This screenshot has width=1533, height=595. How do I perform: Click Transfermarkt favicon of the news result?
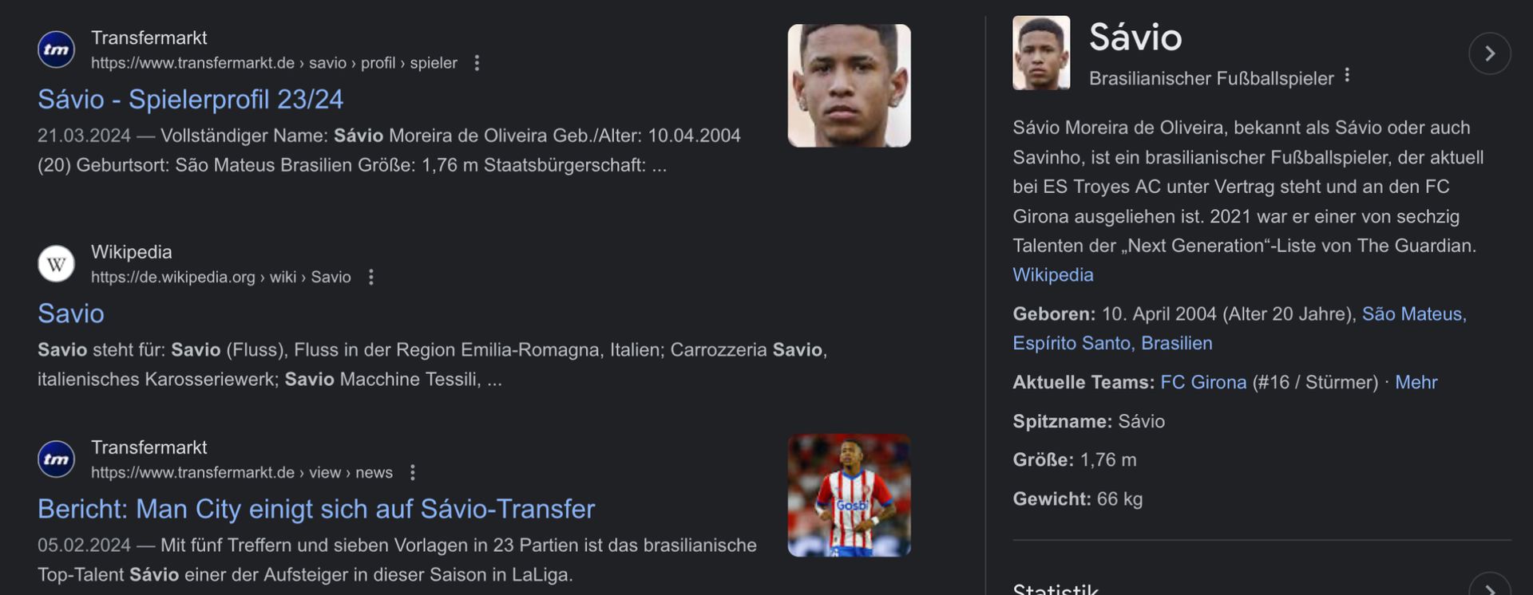point(56,459)
